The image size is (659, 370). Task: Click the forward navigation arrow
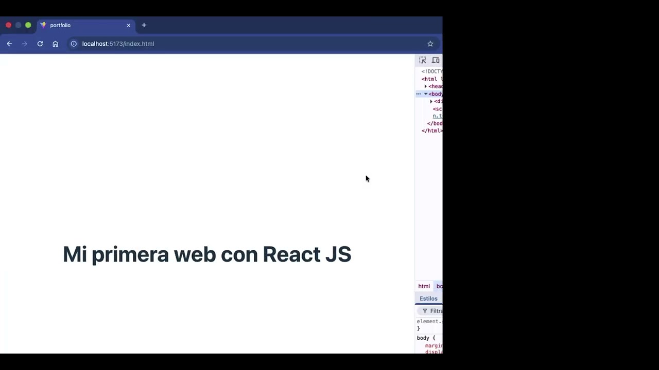(24, 44)
